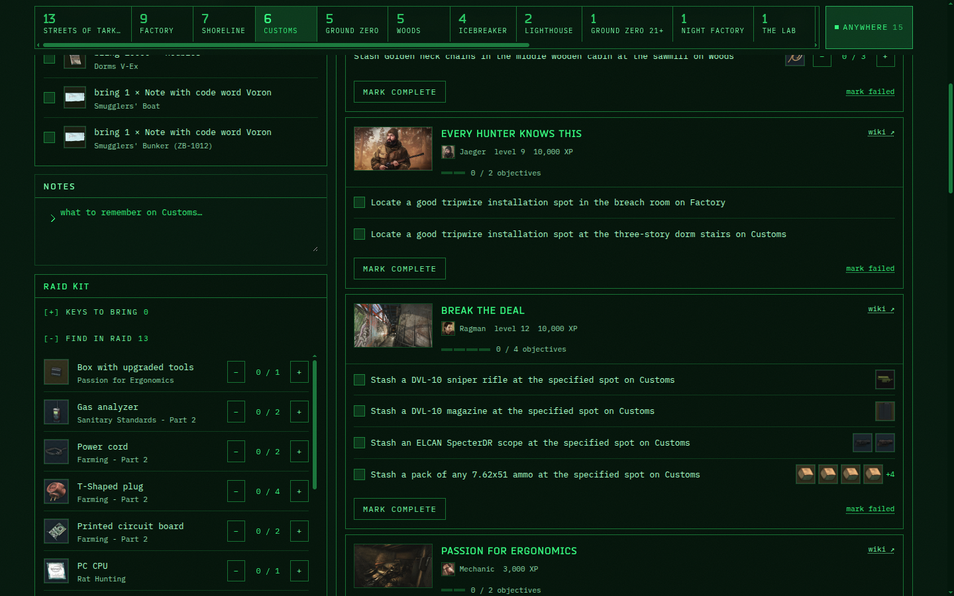954x596 pixels.
Task: Mark Every Hunter Knows This as failed
Action: tap(870, 269)
